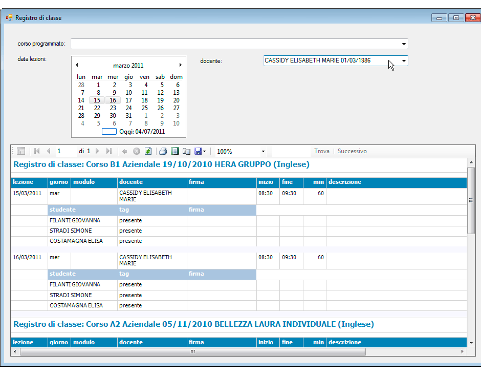Go to the previous report page

pyautogui.click(x=49, y=151)
